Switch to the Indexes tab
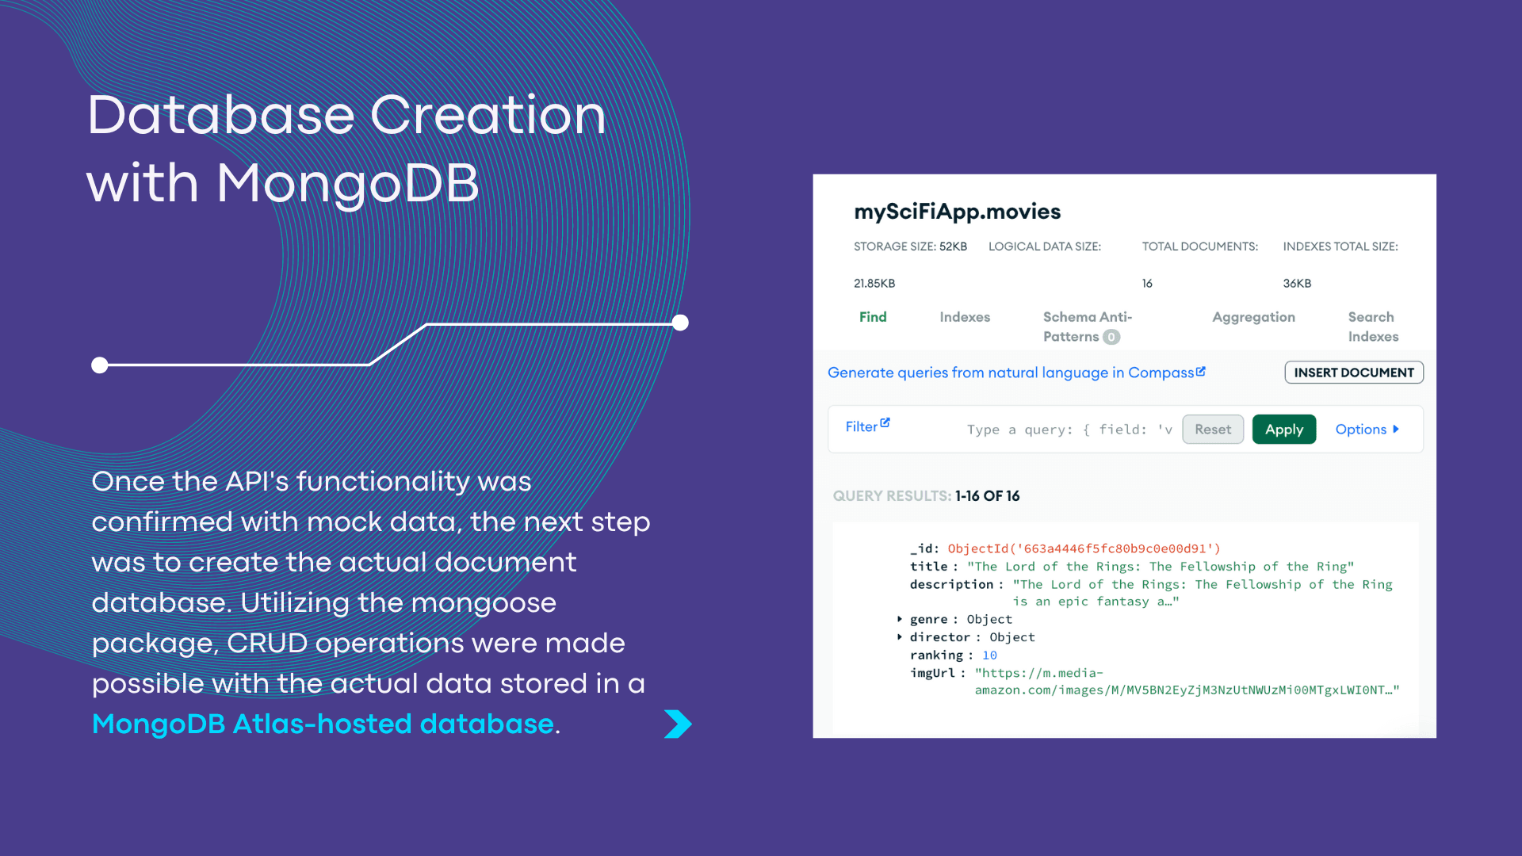1522x856 pixels. coord(965,317)
